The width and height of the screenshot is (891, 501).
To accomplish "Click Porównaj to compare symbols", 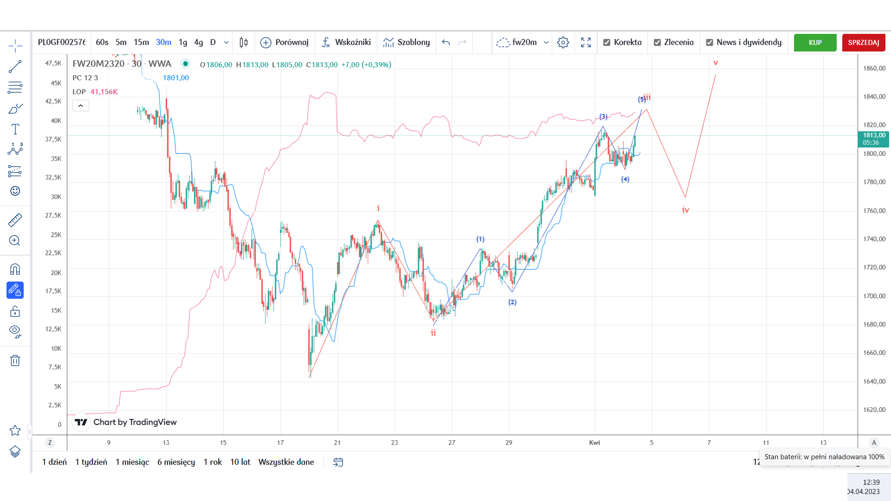I will (284, 42).
